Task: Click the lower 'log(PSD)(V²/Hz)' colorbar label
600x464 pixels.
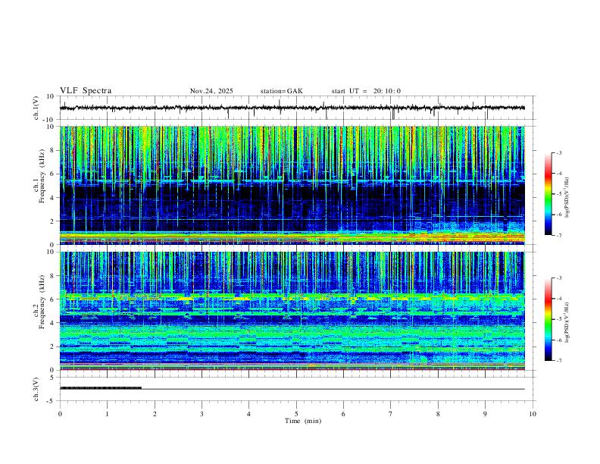Action: [567, 323]
